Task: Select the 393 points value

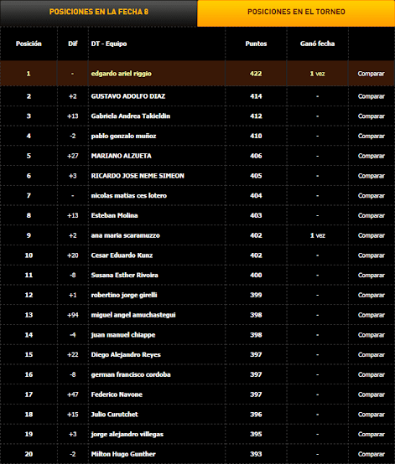Action: tap(256, 454)
